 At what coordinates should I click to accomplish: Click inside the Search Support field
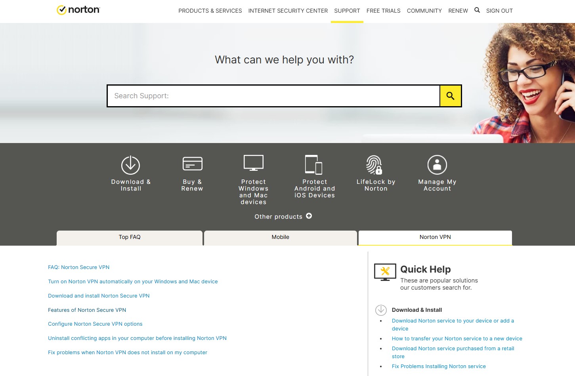273,95
